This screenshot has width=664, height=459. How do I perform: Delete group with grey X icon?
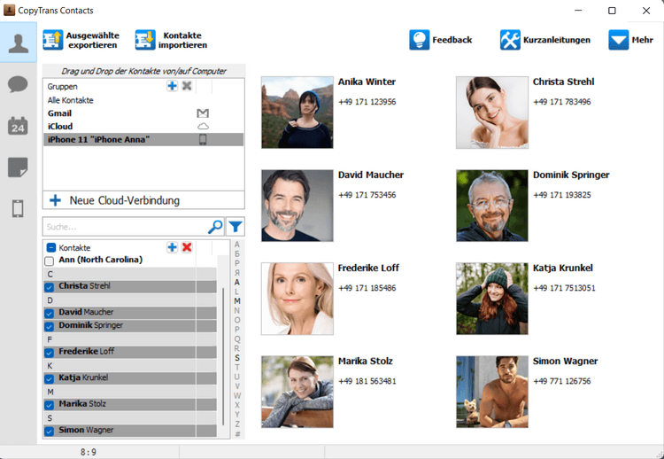[x=187, y=86]
